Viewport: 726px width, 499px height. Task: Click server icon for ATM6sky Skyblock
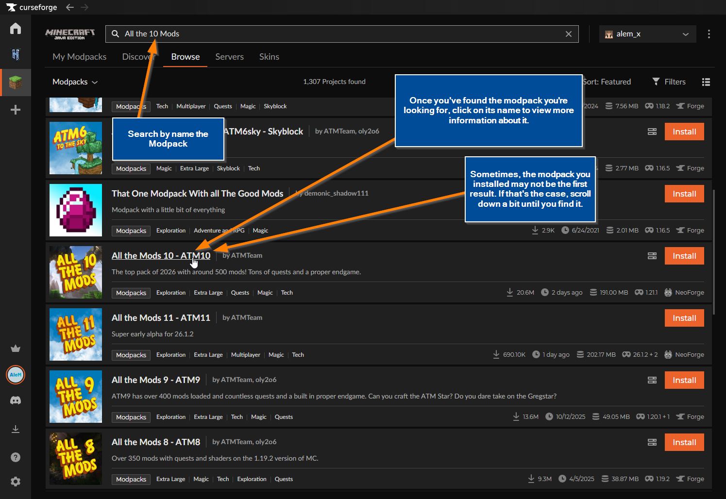[x=652, y=132]
